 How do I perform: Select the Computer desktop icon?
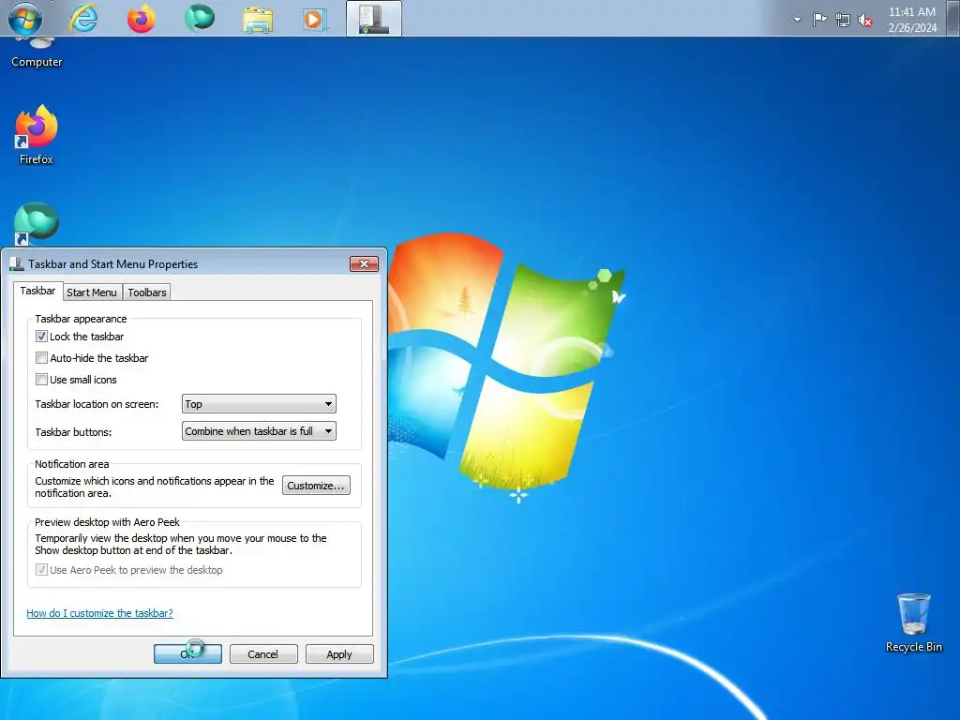tap(37, 52)
